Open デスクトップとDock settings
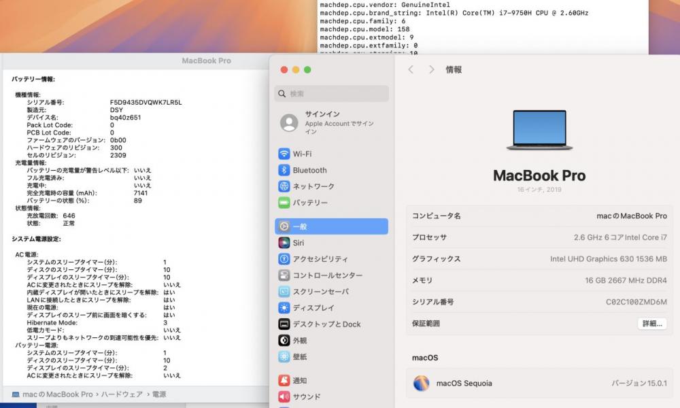Screen dimensions: 680x408 [x=331, y=324]
